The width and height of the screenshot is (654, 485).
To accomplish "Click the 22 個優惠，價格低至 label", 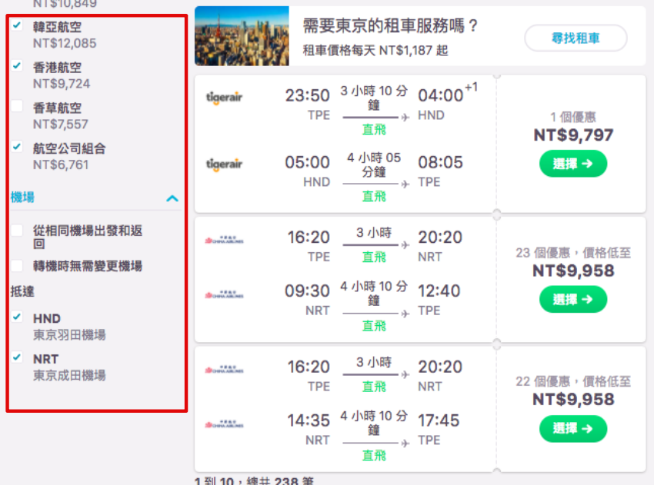I will 573,381.
